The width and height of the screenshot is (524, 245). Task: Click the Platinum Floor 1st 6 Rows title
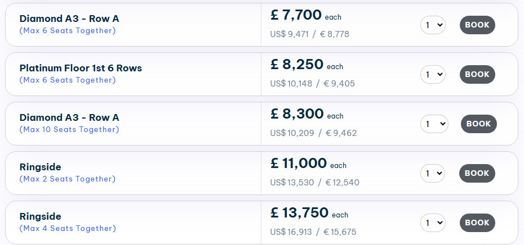(81, 69)
